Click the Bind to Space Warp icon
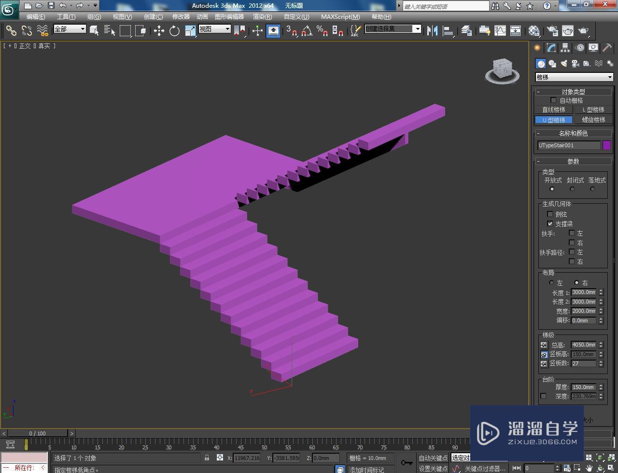Screen dimensions: 618x473 coord(42,31)
